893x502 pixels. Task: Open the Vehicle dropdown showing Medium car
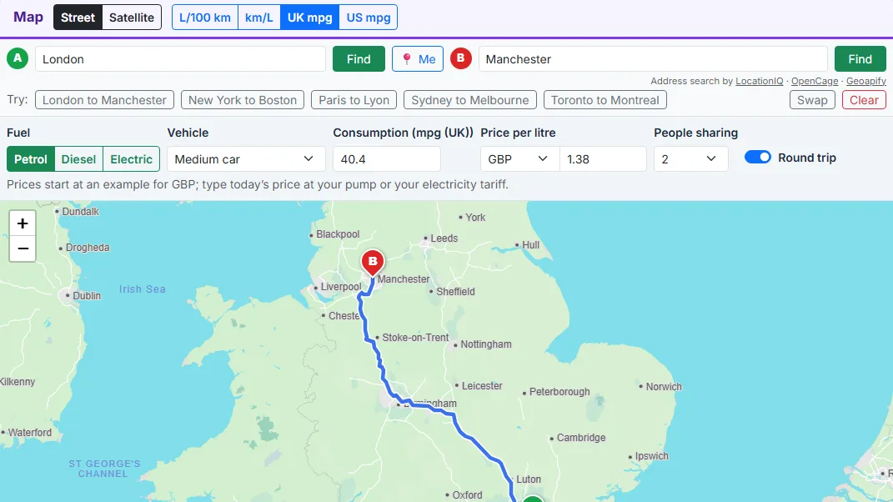click(246, 159)
